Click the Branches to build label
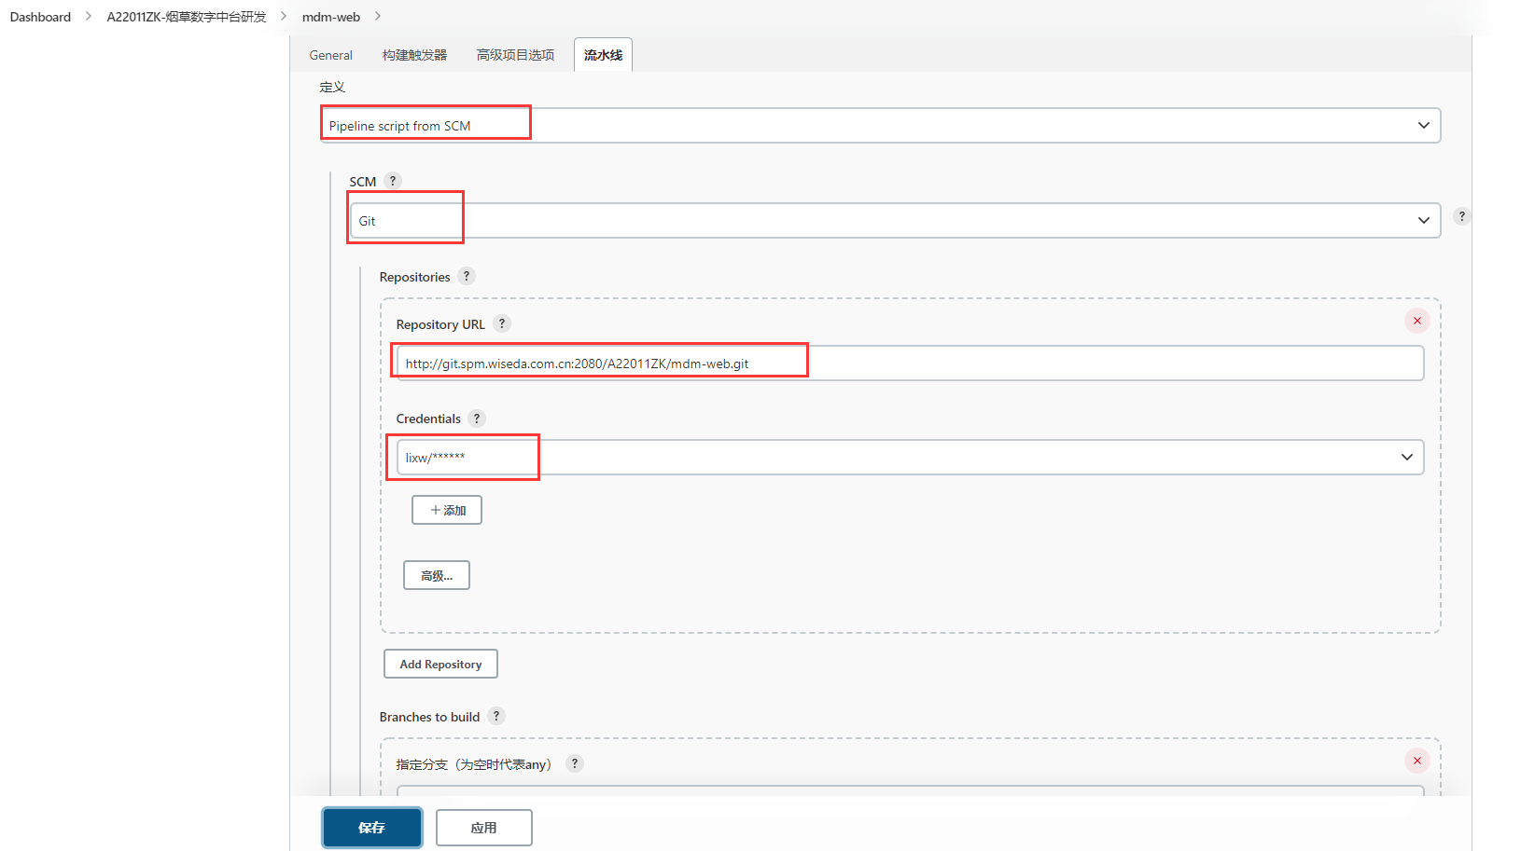1521x851 pixels. [429, 717]
